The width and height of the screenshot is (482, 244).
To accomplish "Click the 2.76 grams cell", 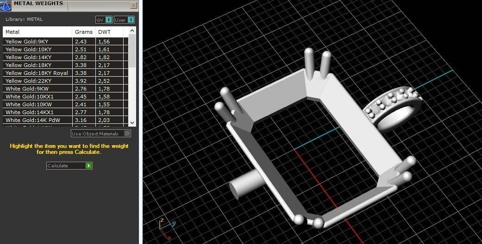I will click(x=84, y=89).
